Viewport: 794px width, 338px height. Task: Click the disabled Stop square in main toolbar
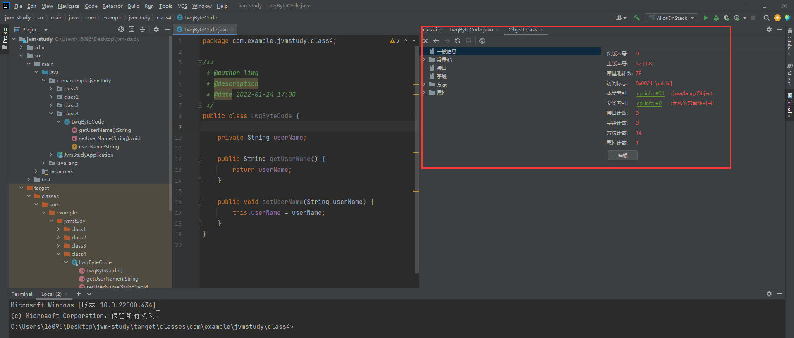click(x=753, y=18)
